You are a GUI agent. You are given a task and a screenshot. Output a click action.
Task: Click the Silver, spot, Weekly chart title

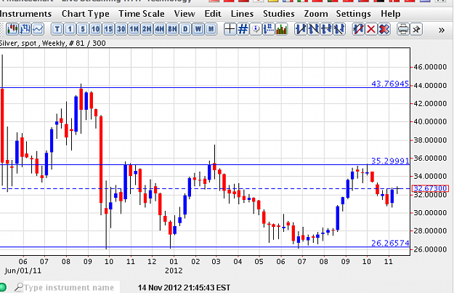click(53, 44)
